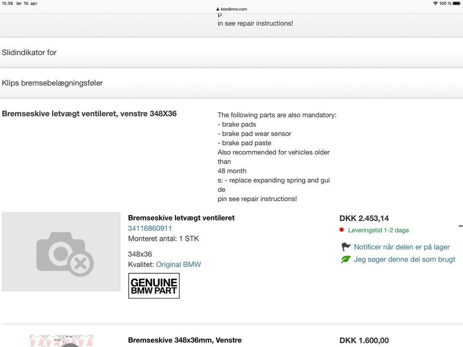This screenshot has width=463, height=347.
Task: Collapse the Bremseskive letvægt ventileret, venstre section
Action: (x=89, y=114)
